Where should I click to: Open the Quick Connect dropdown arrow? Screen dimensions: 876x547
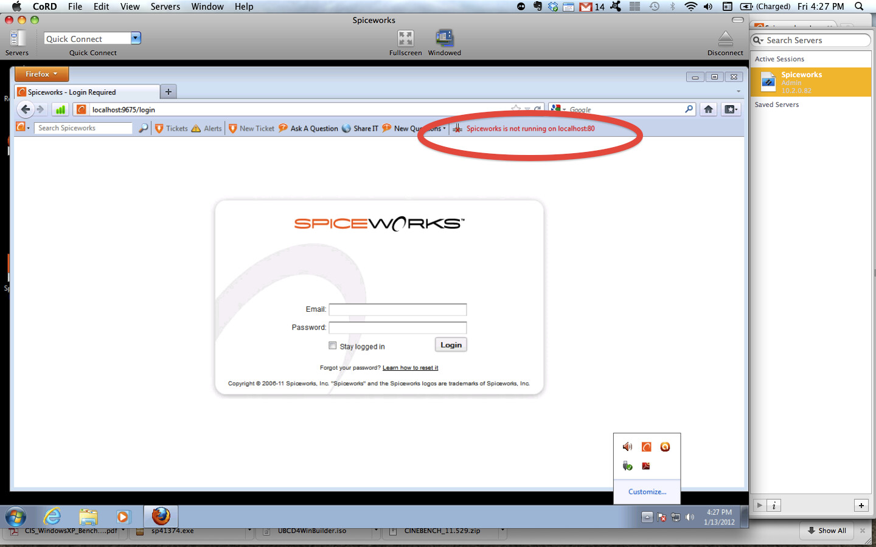[135, 38]
